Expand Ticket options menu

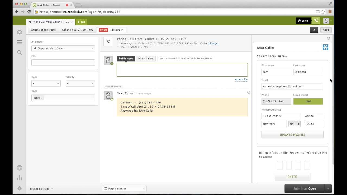(41, 189)
